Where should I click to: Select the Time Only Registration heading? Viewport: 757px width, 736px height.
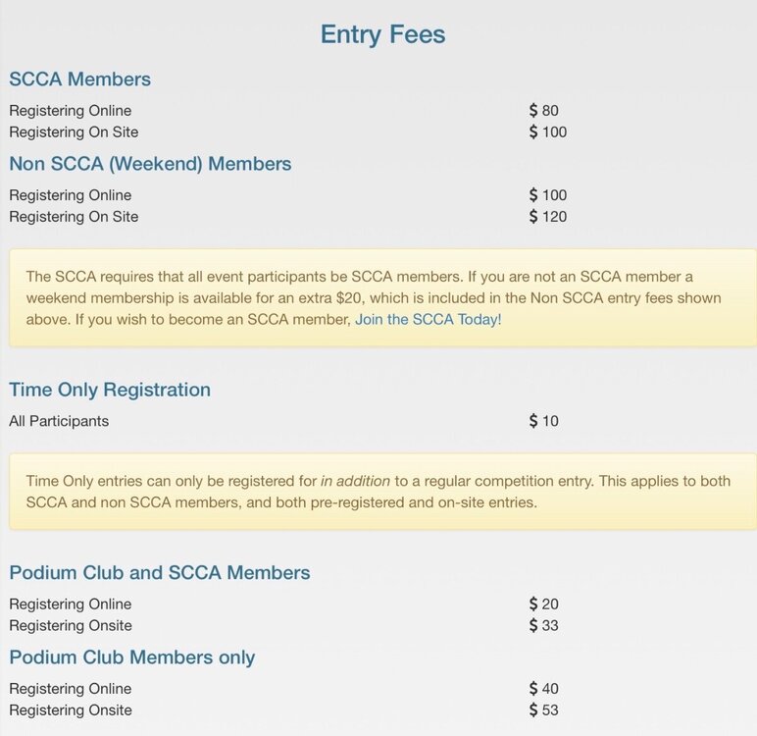tap(110, 390)
